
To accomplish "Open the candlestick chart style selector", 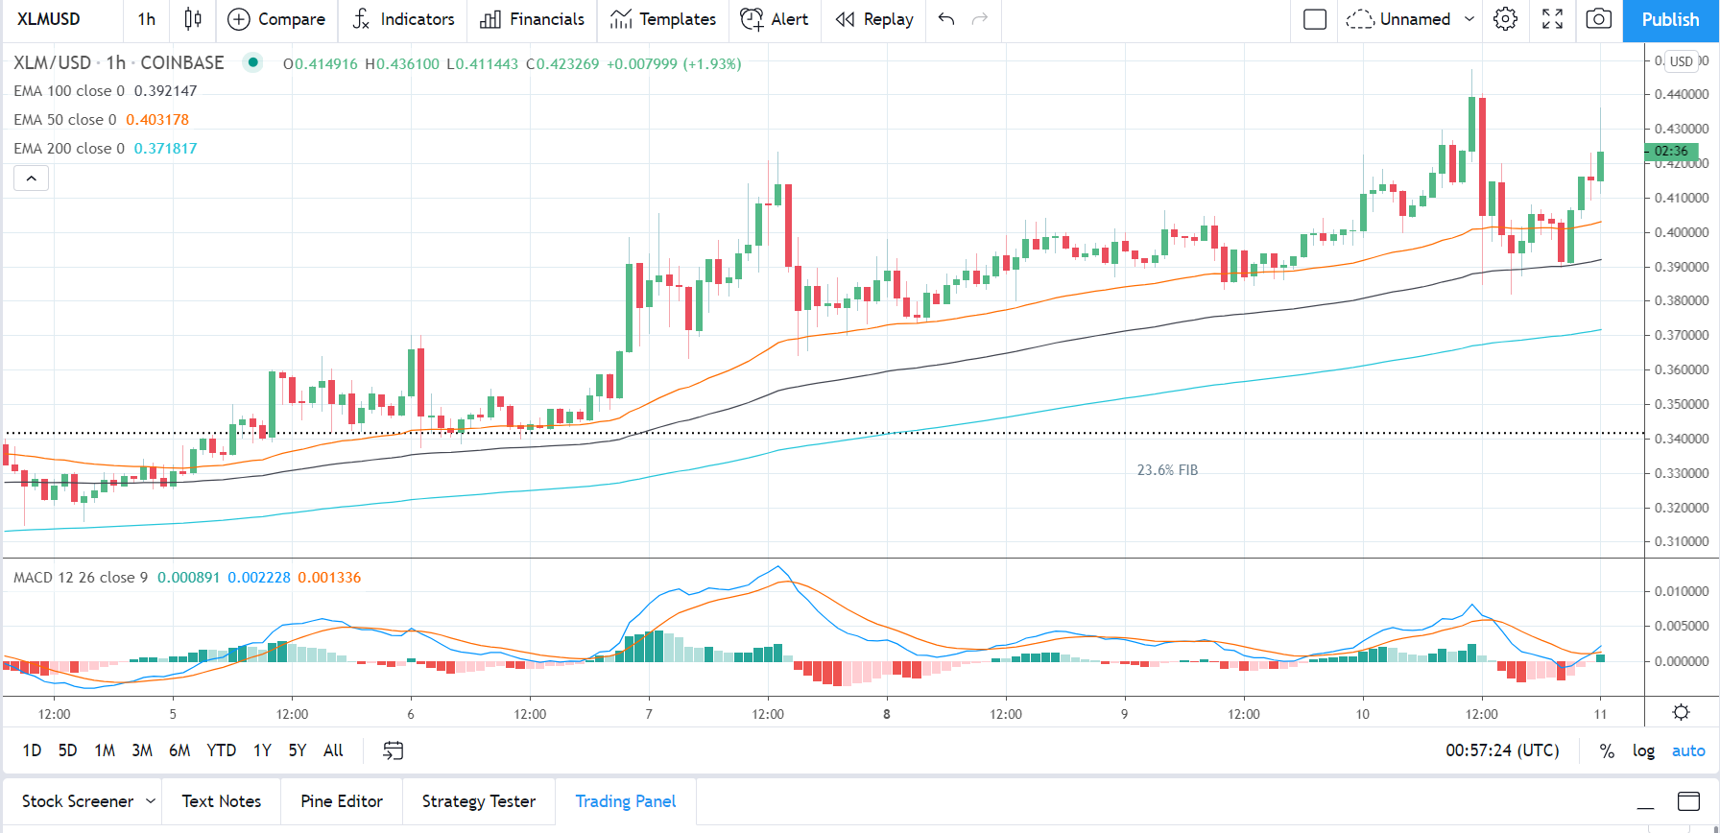I will [x=193, y=19].
